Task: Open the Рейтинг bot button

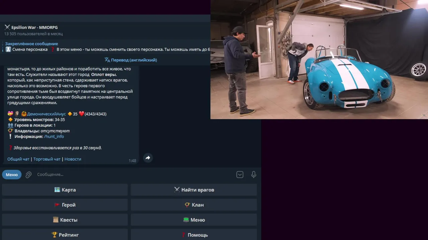Action: pos(65,235)
